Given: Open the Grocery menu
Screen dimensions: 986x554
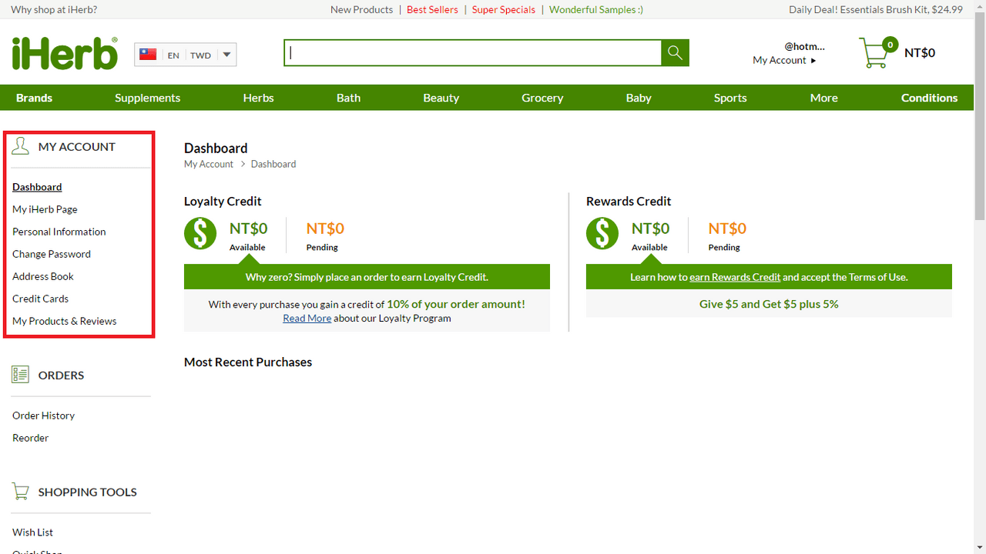Looking at the screenshot, I should click(542, 98).
